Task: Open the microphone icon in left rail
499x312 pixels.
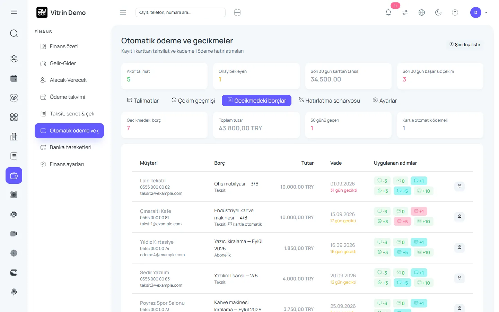Action: [x=14, y=292]
